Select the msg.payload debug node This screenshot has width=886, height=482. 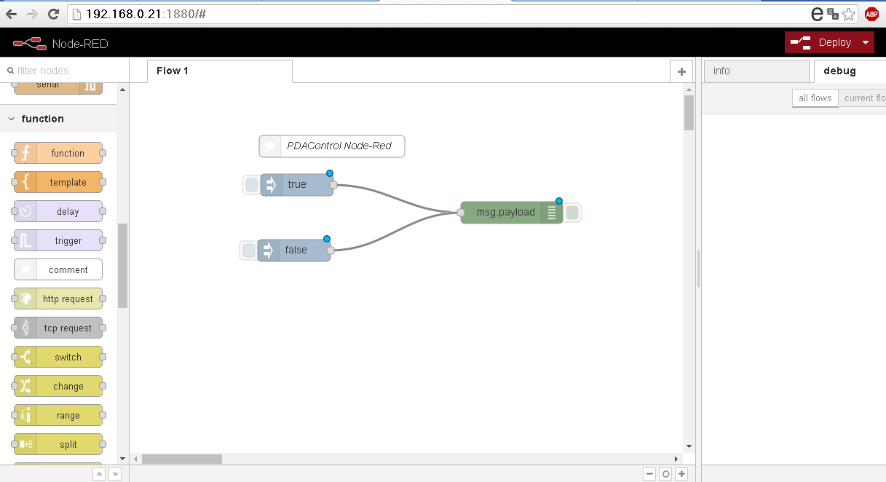[x=512, y=213]
